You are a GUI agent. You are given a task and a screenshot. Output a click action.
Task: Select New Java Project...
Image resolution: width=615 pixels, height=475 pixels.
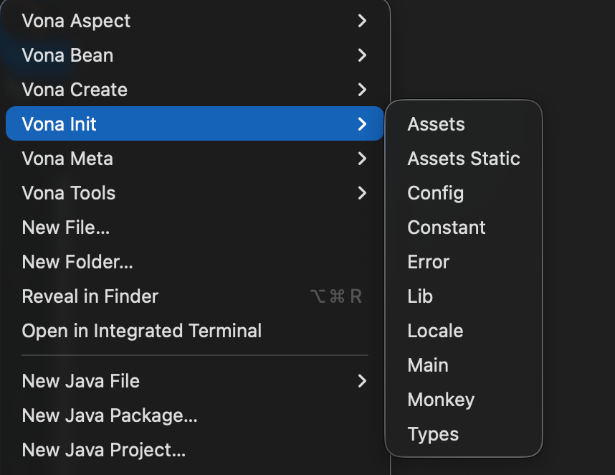click(x=104, y=450)
